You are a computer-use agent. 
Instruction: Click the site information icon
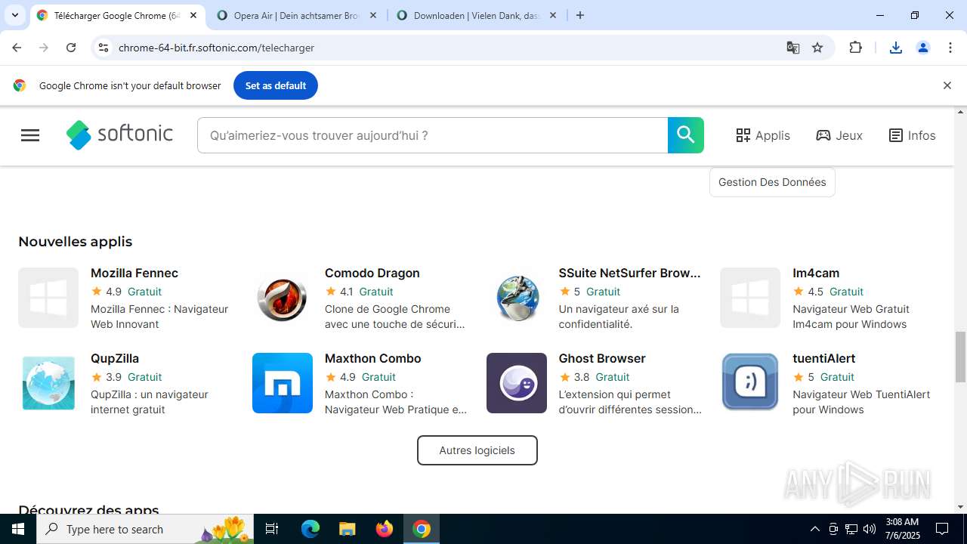[x=103, y=48]
